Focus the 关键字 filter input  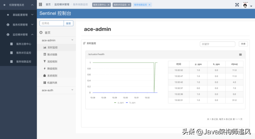pyautogui.click(x=217, y=44)
